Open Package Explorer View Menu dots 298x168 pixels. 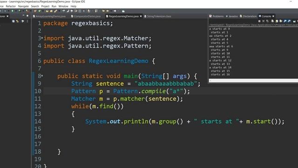coord(27,21)
